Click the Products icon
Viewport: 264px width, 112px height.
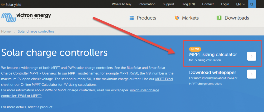pyautogui.click(x=131, y=18)
